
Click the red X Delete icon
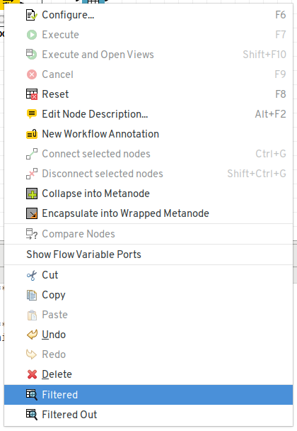[32, 374]
